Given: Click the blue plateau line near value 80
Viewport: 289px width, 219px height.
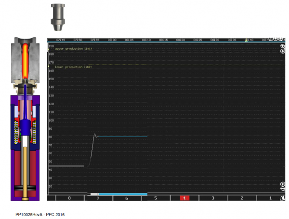Looking at the screenshot, I should [123, 137].
